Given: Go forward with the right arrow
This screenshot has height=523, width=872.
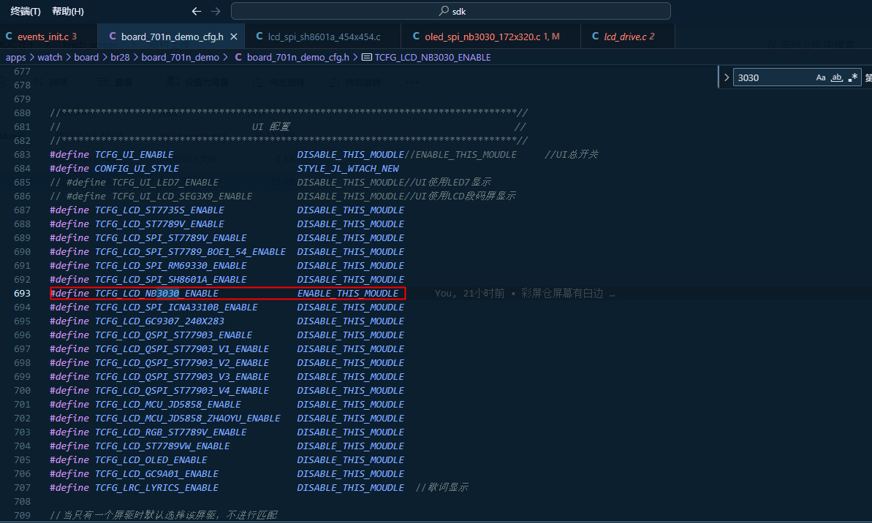Looking at the screenshot, I should 216,11.
